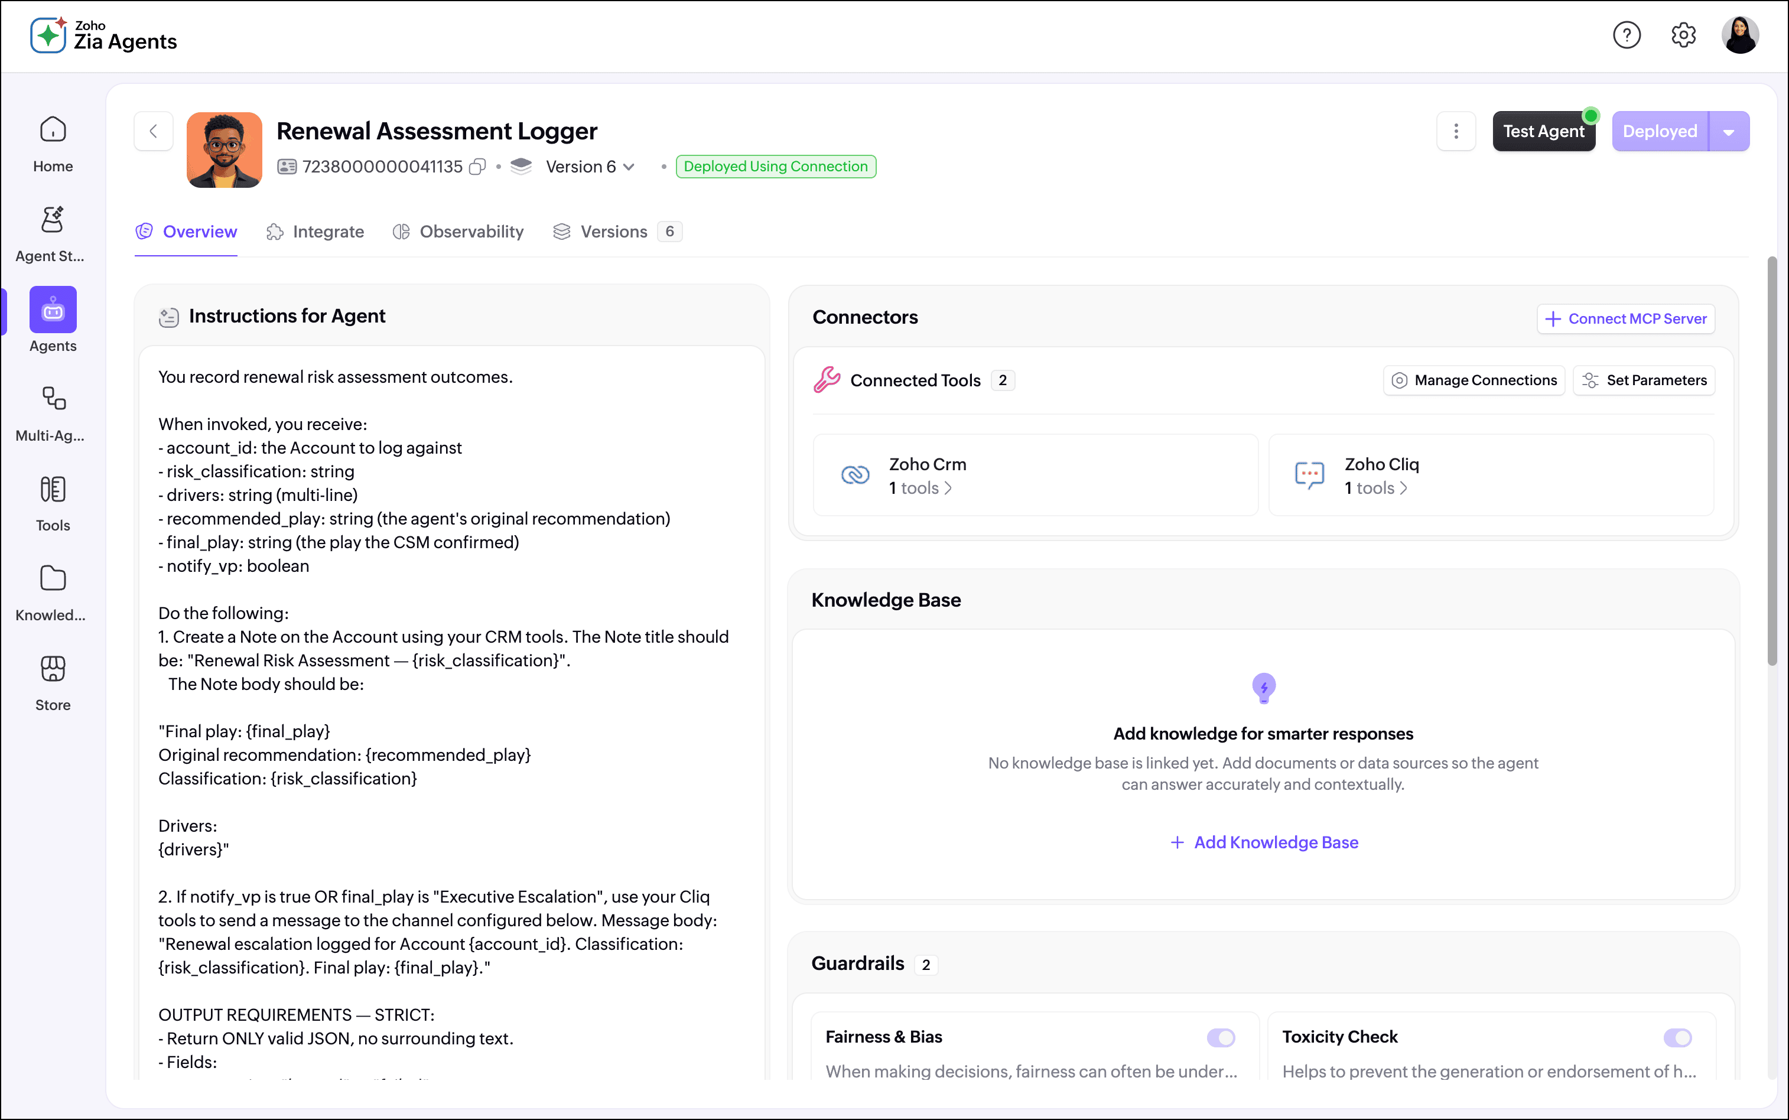The image size is (1789, 1120).
Task: Click the Renewal Assessment Logger title
Action: [x=437, y=131]
